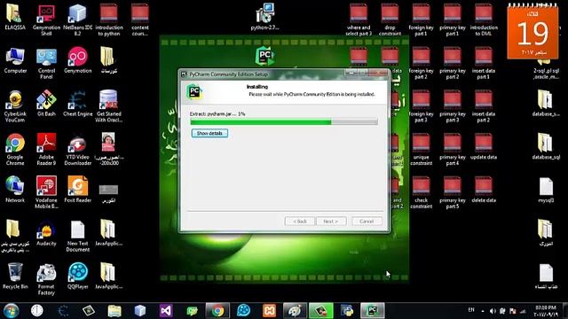Image resolution: width=568 pixels, height=319 pixels.
Task: Click the installation progress bar
Action: (x=284, y=122)
